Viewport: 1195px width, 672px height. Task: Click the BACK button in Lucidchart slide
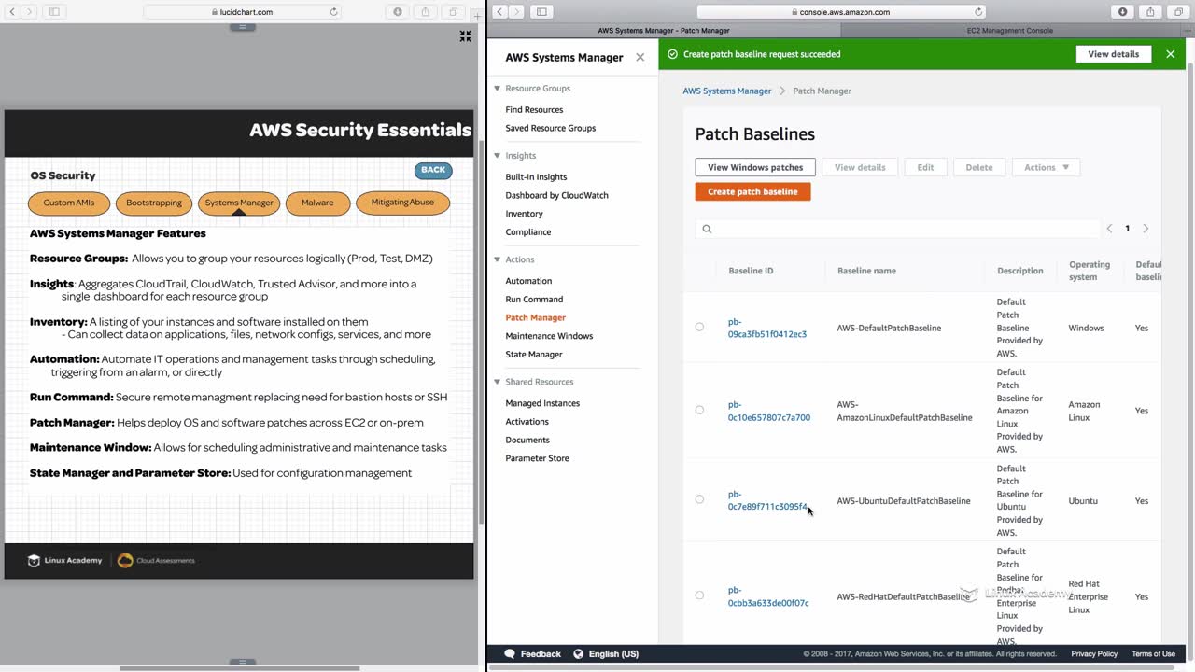[433, 170]
